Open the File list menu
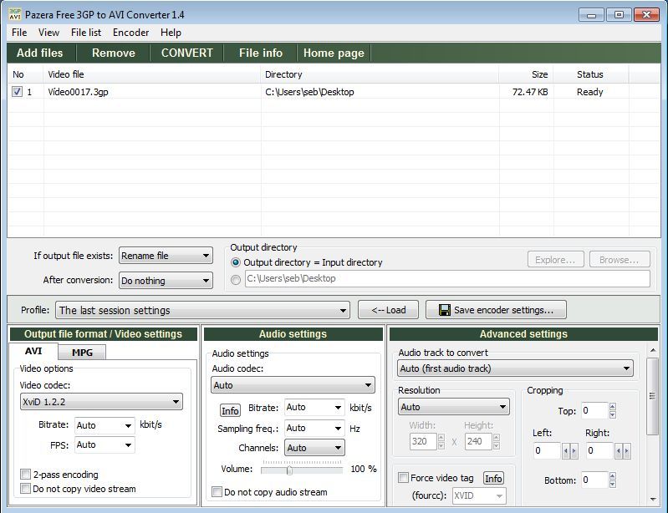668x513 pixels. (x=86, y=33)
